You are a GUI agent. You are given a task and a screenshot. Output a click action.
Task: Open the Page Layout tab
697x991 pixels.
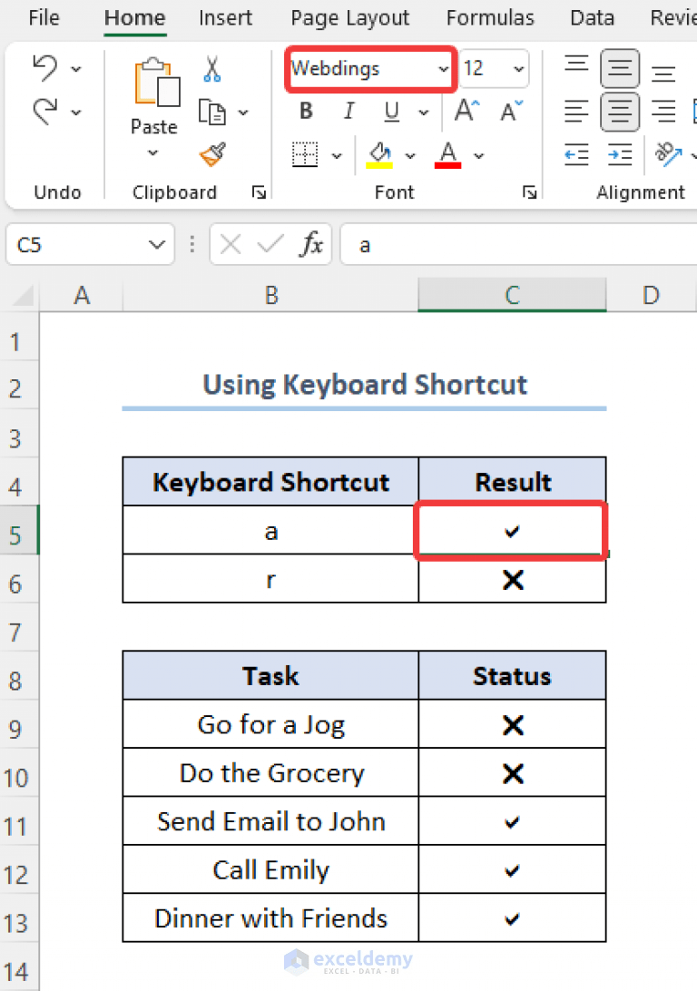349,17
